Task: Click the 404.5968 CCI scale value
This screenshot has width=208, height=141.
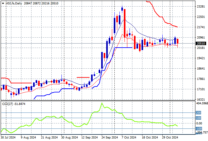Action: [x=201, y=103]
